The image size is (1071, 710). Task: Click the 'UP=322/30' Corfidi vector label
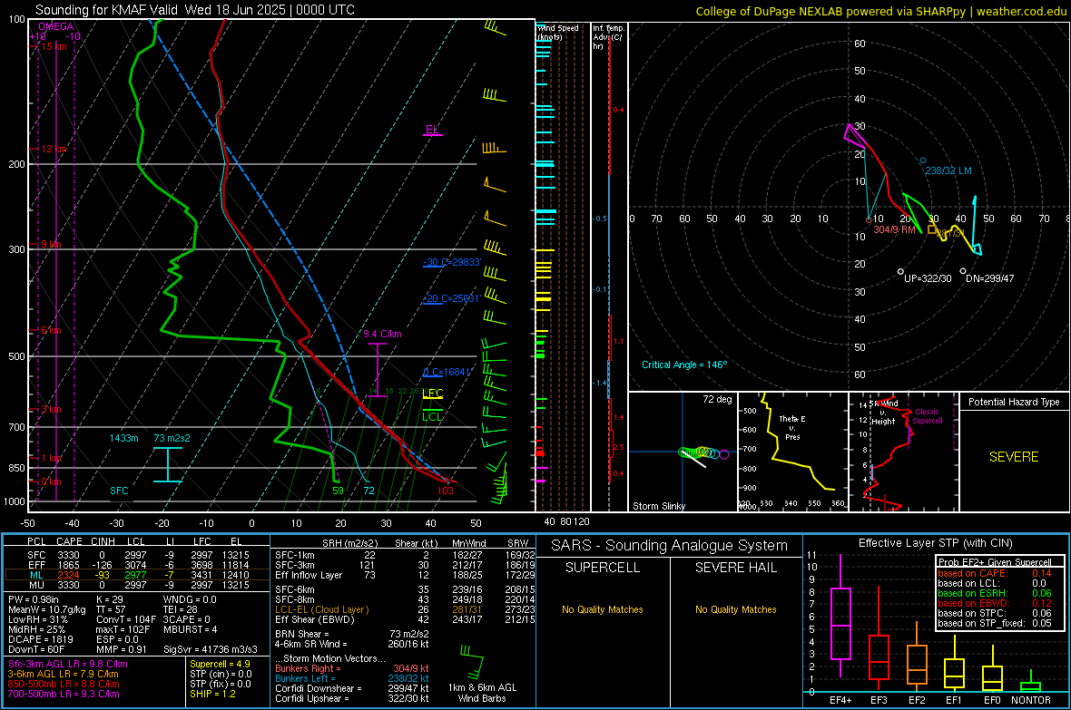click(x=928, y=278)
